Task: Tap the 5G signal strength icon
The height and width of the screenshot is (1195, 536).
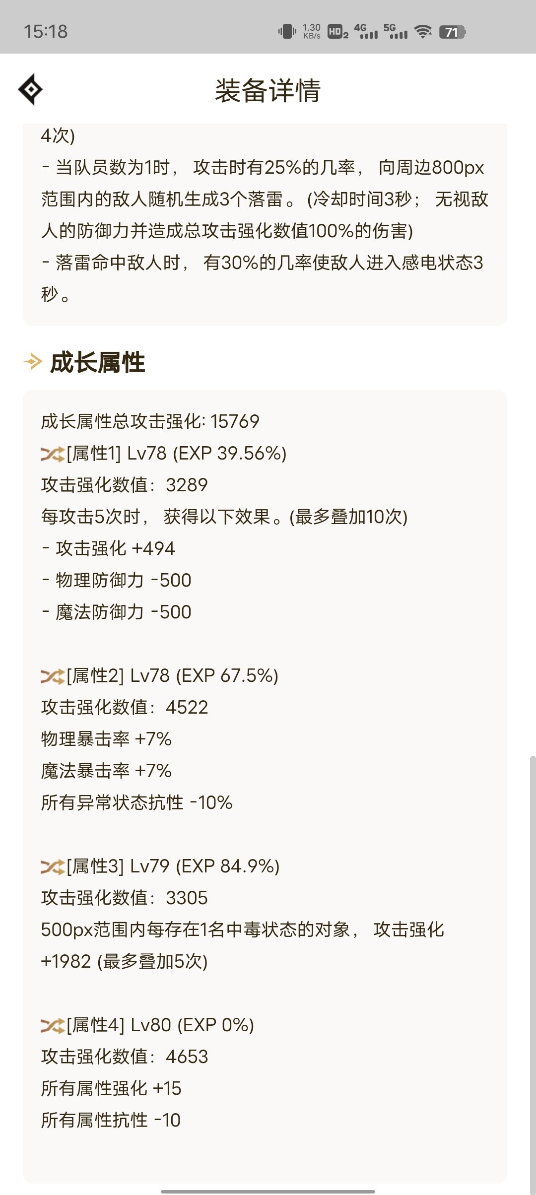Action: click(396, 32)
